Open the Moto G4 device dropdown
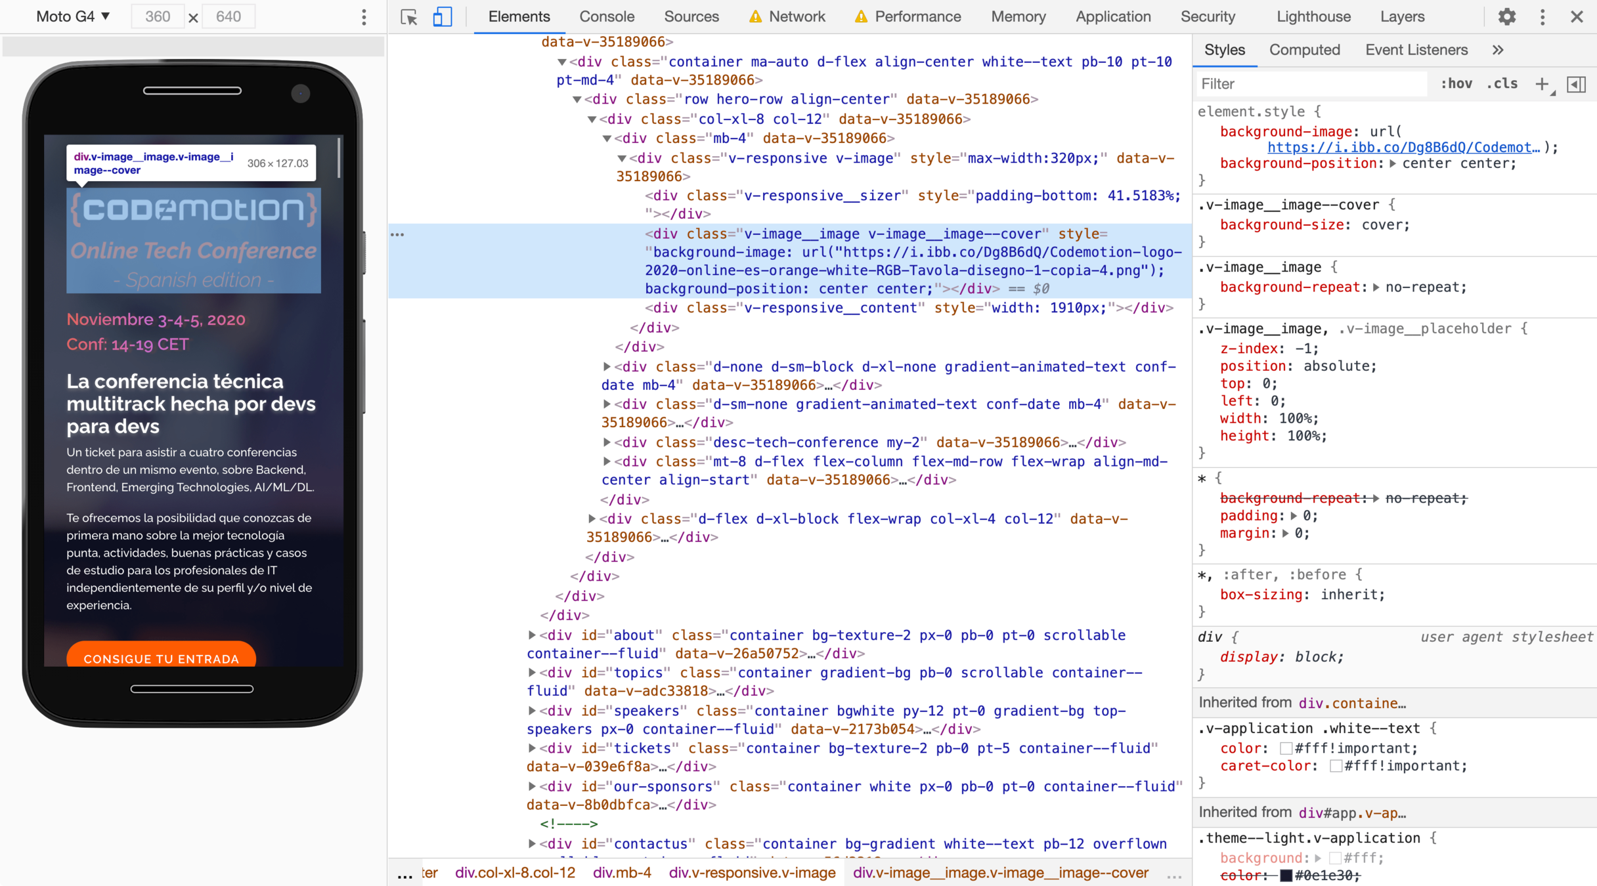This screenshot has height=886, width=1597. (x=74, y=17)
